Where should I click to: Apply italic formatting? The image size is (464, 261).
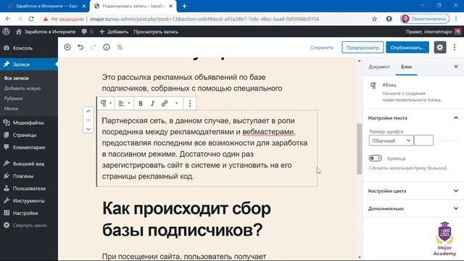coord(152,103)
